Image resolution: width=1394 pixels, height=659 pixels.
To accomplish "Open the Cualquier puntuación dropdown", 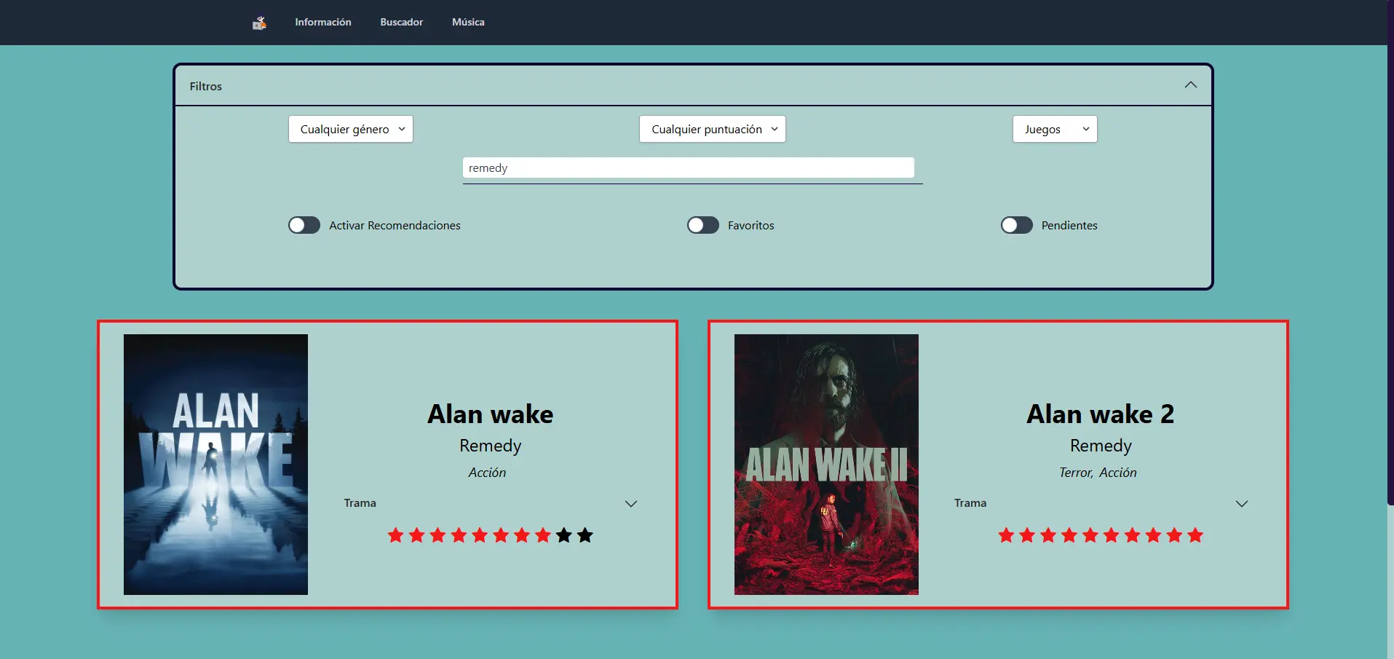I will [713, 129].
